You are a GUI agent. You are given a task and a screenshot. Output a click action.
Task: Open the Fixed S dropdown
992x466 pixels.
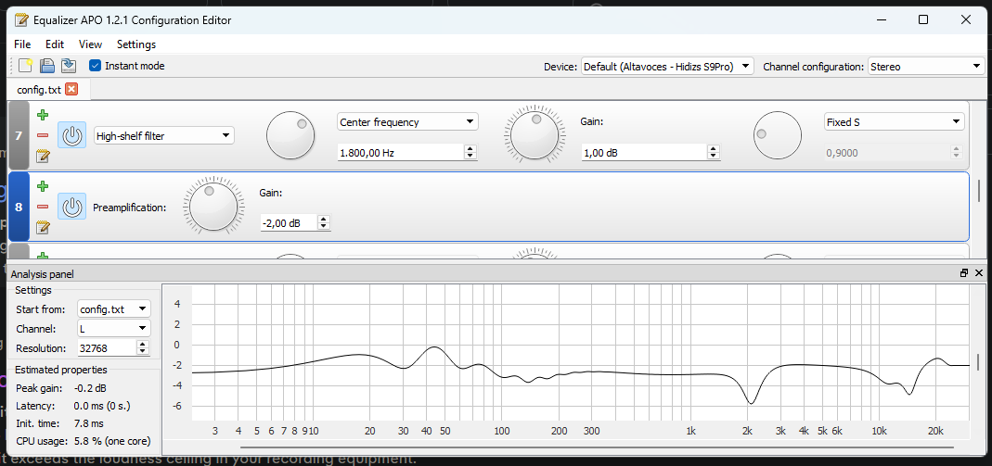895,122
